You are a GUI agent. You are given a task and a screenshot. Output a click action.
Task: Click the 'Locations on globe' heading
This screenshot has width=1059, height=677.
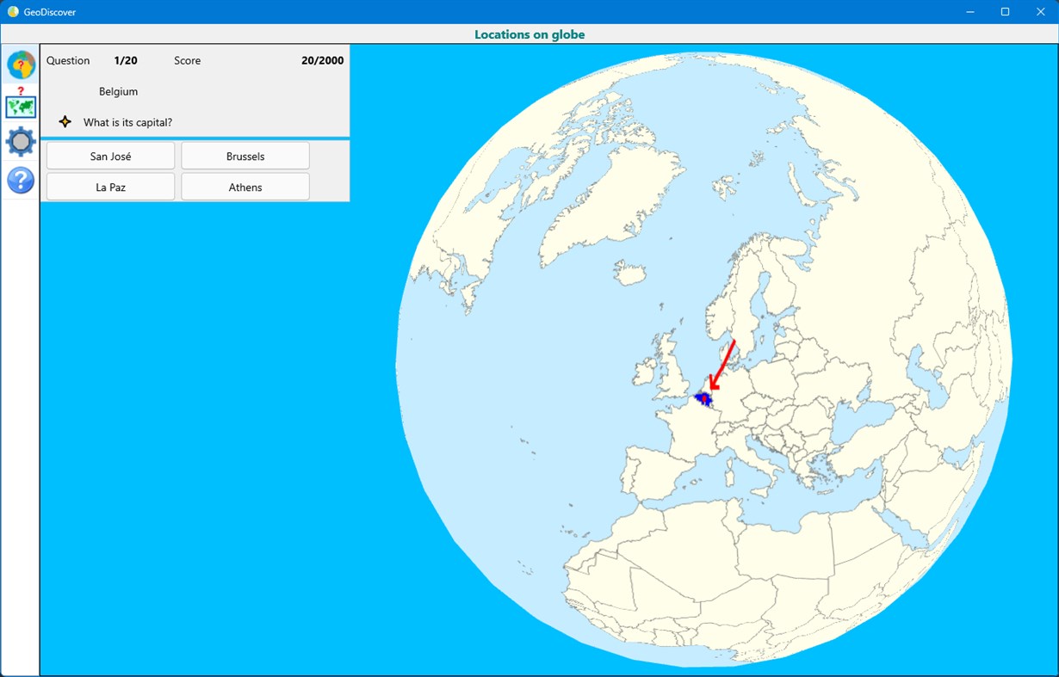529,34
